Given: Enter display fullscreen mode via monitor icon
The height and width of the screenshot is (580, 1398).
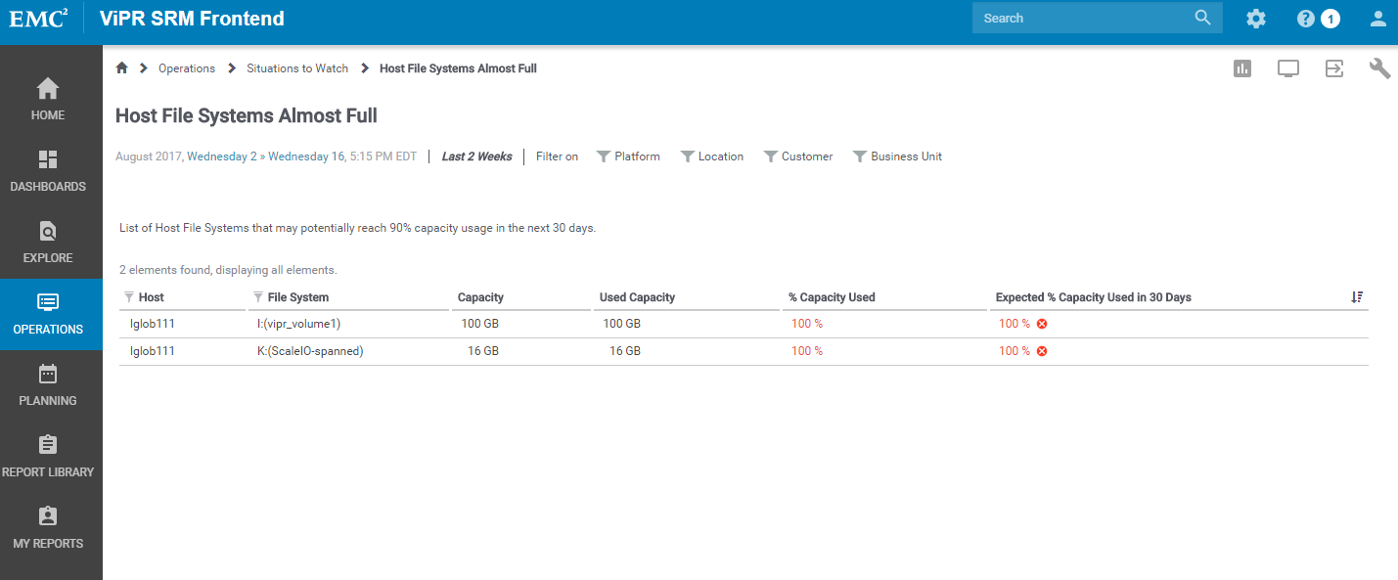Looking at the screenshot, I should (x=1287, y=67).
